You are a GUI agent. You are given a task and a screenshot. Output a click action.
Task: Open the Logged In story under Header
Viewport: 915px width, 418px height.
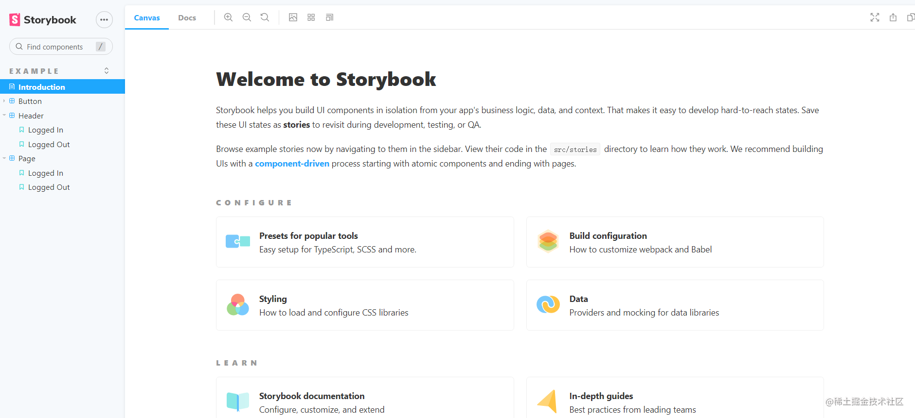point(46,130)
